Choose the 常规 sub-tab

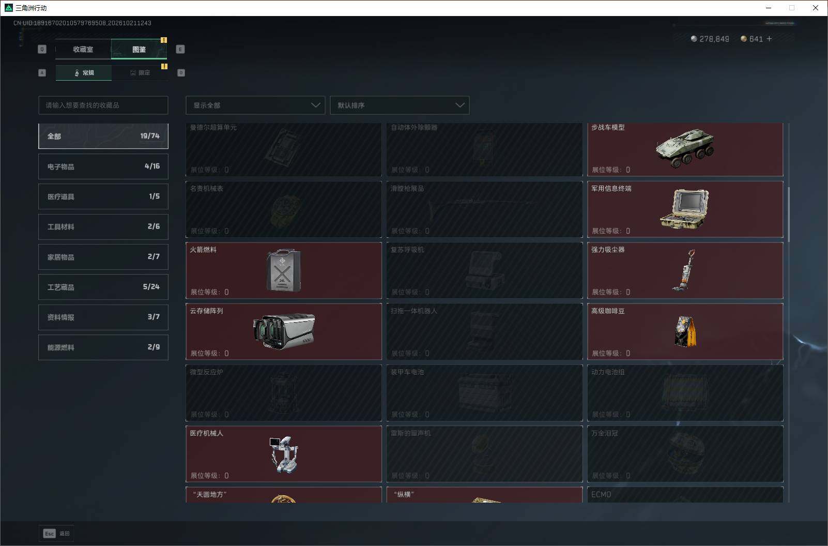pos(84,73)
